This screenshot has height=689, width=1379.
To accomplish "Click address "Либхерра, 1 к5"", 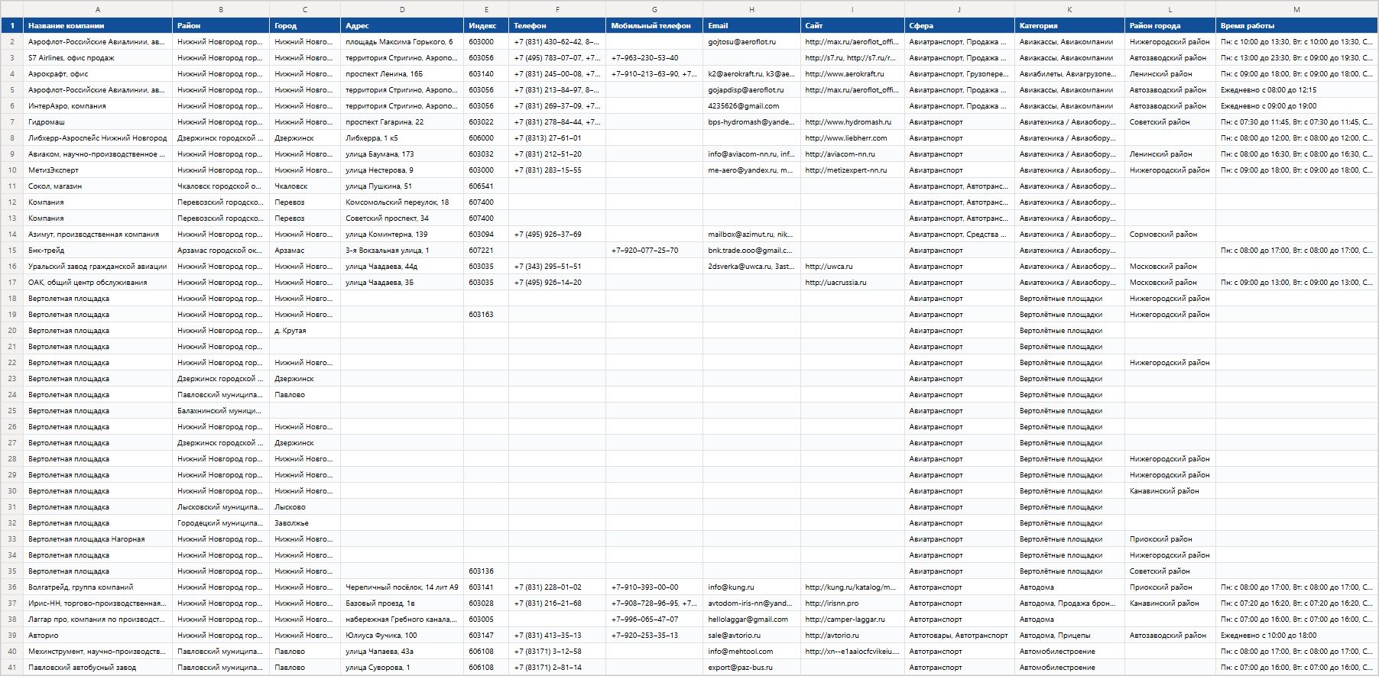I will pyautogui.click(x=402, y=138).
